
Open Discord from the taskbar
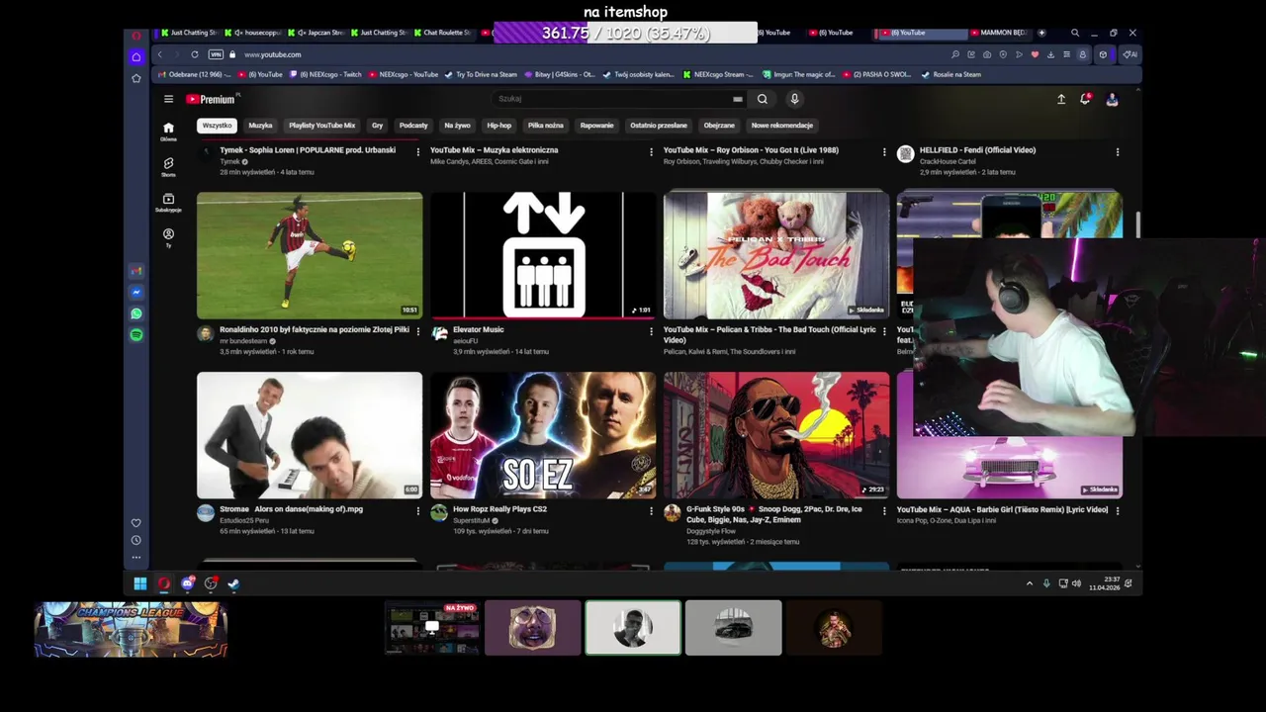[187, 583]
